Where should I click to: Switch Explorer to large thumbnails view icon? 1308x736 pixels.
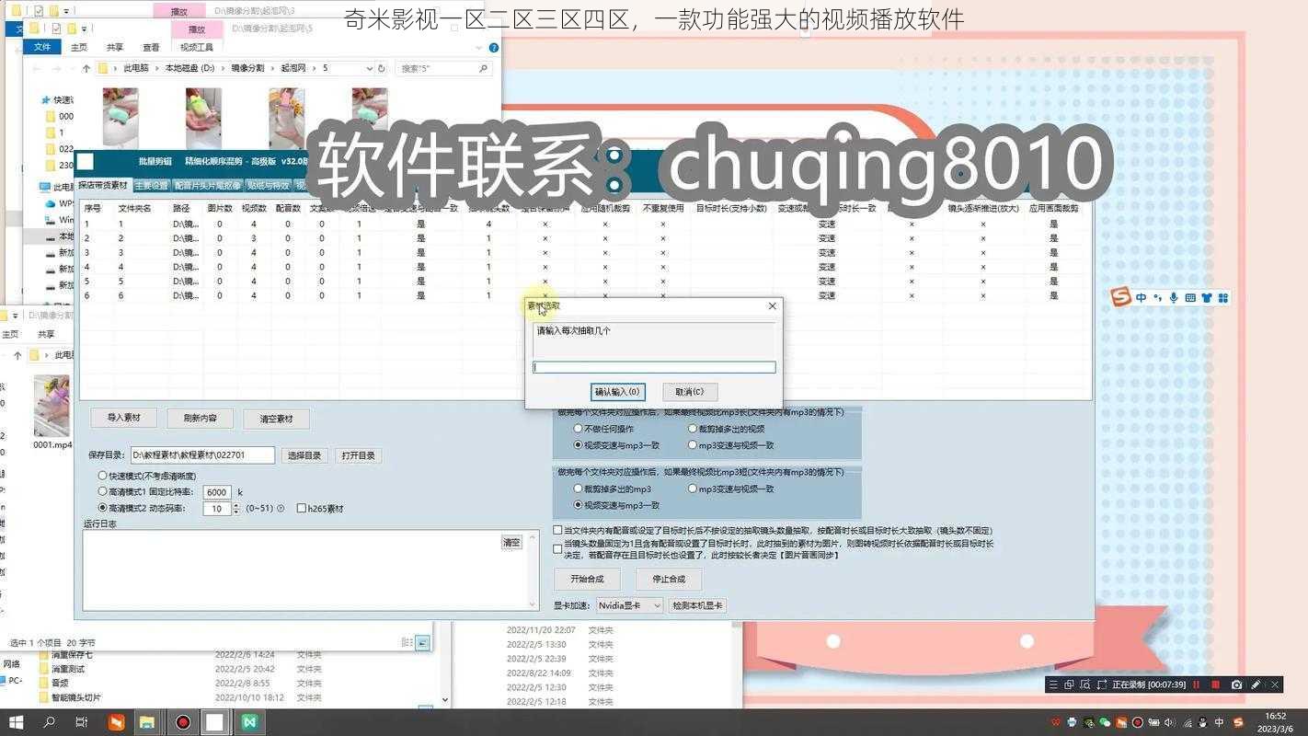pyautogui.click(x=423, y=643)
